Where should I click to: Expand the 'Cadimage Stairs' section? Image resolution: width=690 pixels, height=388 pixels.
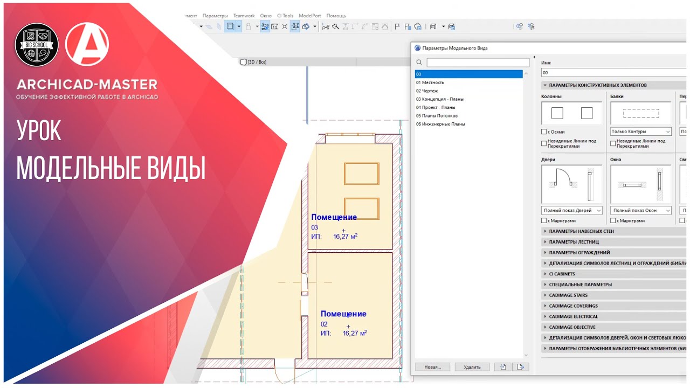(613, 295)
